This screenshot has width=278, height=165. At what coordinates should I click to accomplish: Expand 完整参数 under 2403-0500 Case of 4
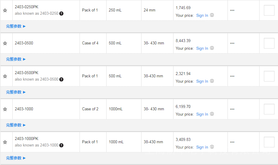[16, 59]
